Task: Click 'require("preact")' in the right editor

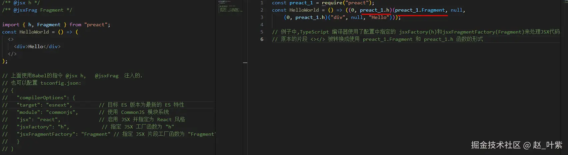Action: [x=347, y=3]
